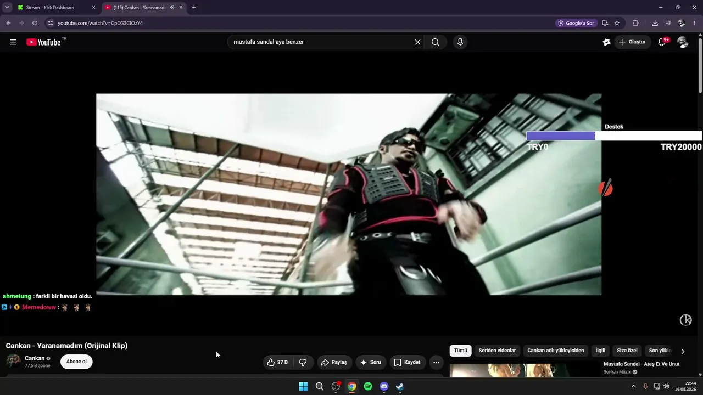Open the volume icon in system tray
703x395 pixels.
[x=666, y=386]
